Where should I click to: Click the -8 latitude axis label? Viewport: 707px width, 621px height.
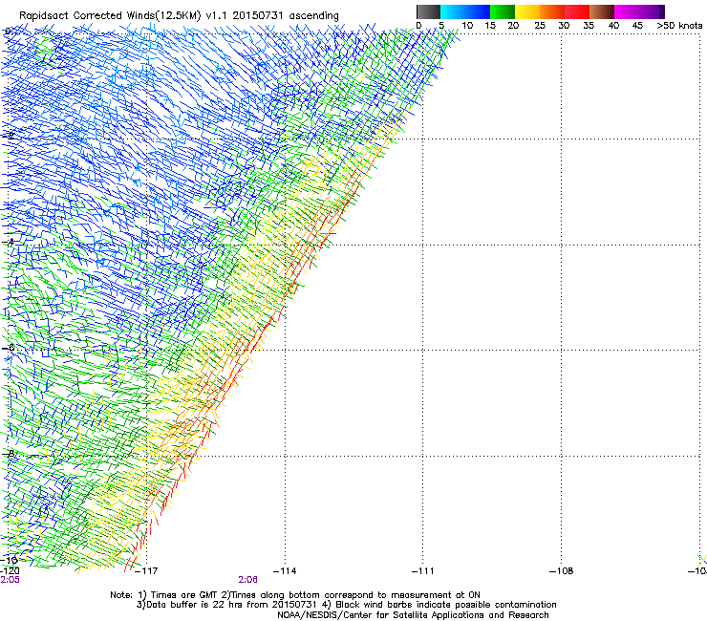[9, 453]
